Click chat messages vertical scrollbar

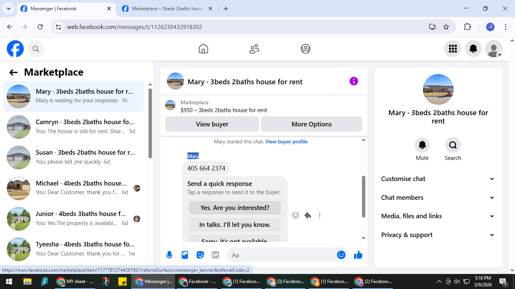pos(363,196)
